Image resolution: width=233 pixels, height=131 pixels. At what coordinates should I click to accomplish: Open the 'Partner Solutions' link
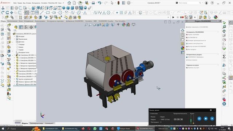tap(193, 60)
